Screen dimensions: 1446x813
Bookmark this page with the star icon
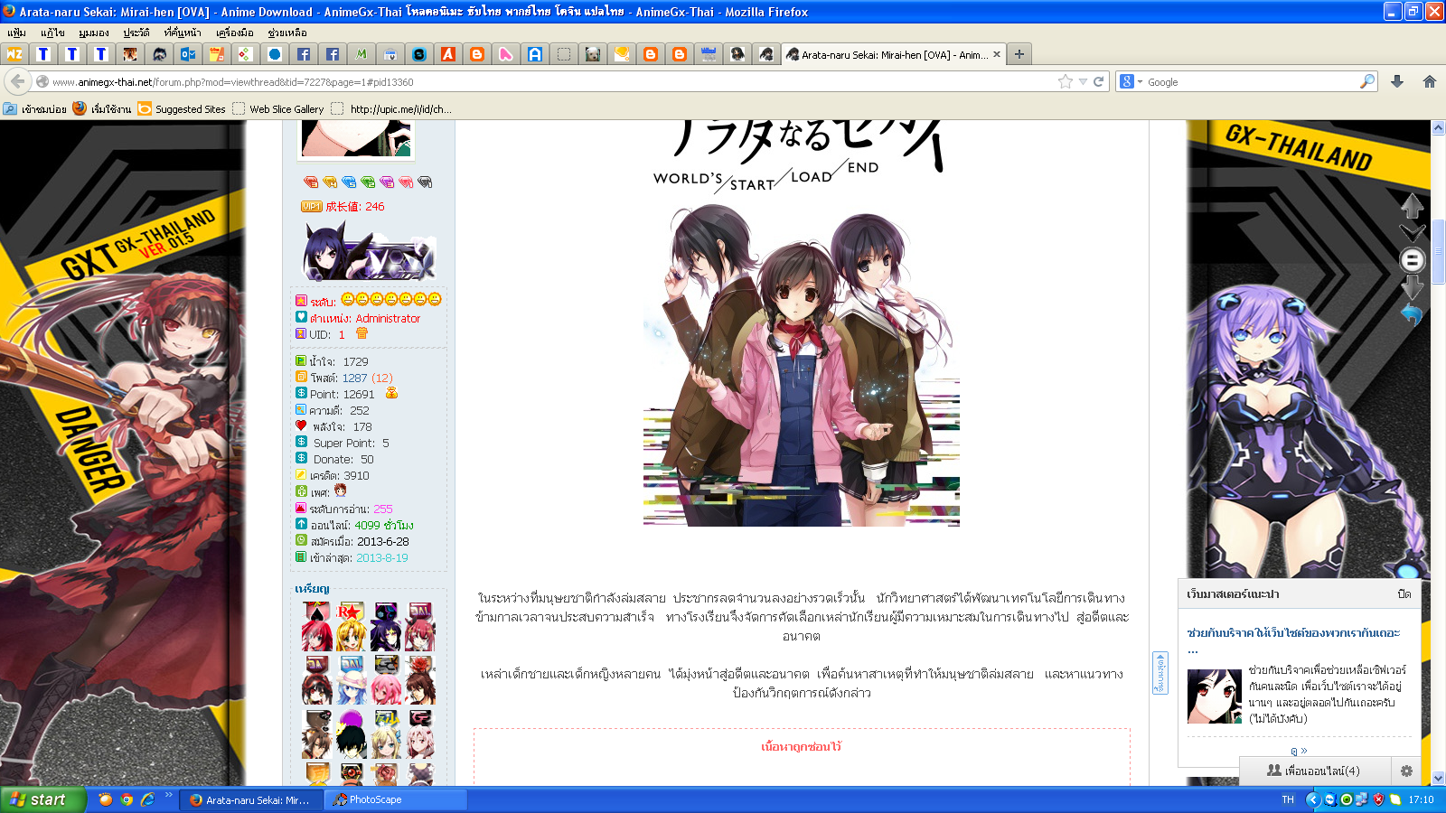pyautogui.click(x=1066, y=81)
